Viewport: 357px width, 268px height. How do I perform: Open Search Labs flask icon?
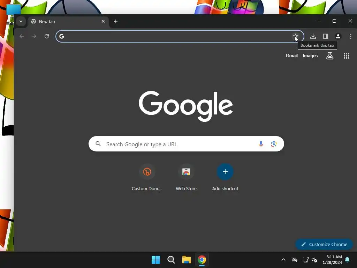tap(330, 55)
